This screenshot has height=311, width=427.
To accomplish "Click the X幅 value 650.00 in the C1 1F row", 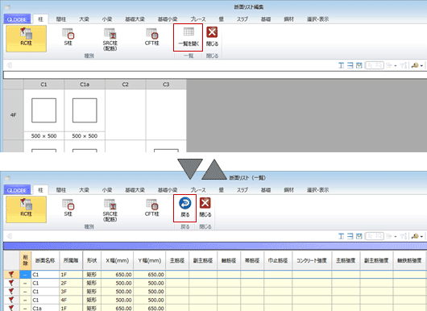I will point(118,275).
